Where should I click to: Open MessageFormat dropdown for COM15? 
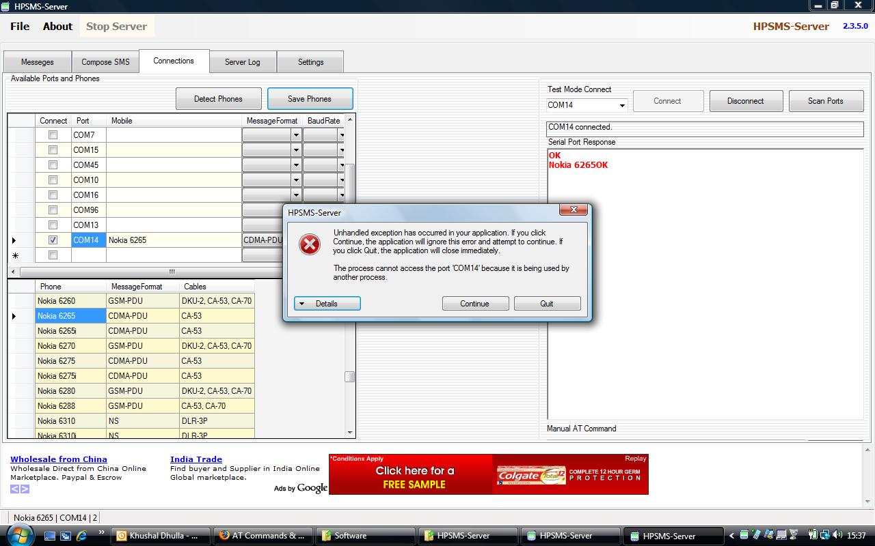[x=296, y=150]
